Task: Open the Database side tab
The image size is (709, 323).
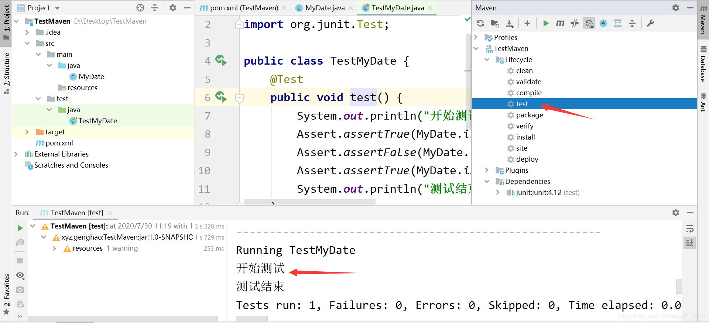Action: (x=703, y=63)
